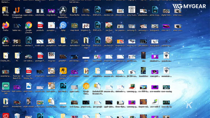Launch Streamlabs OBS from the desktop
Image resolution: width=210 pixels, height=118 pixels.
pos(6,86)
